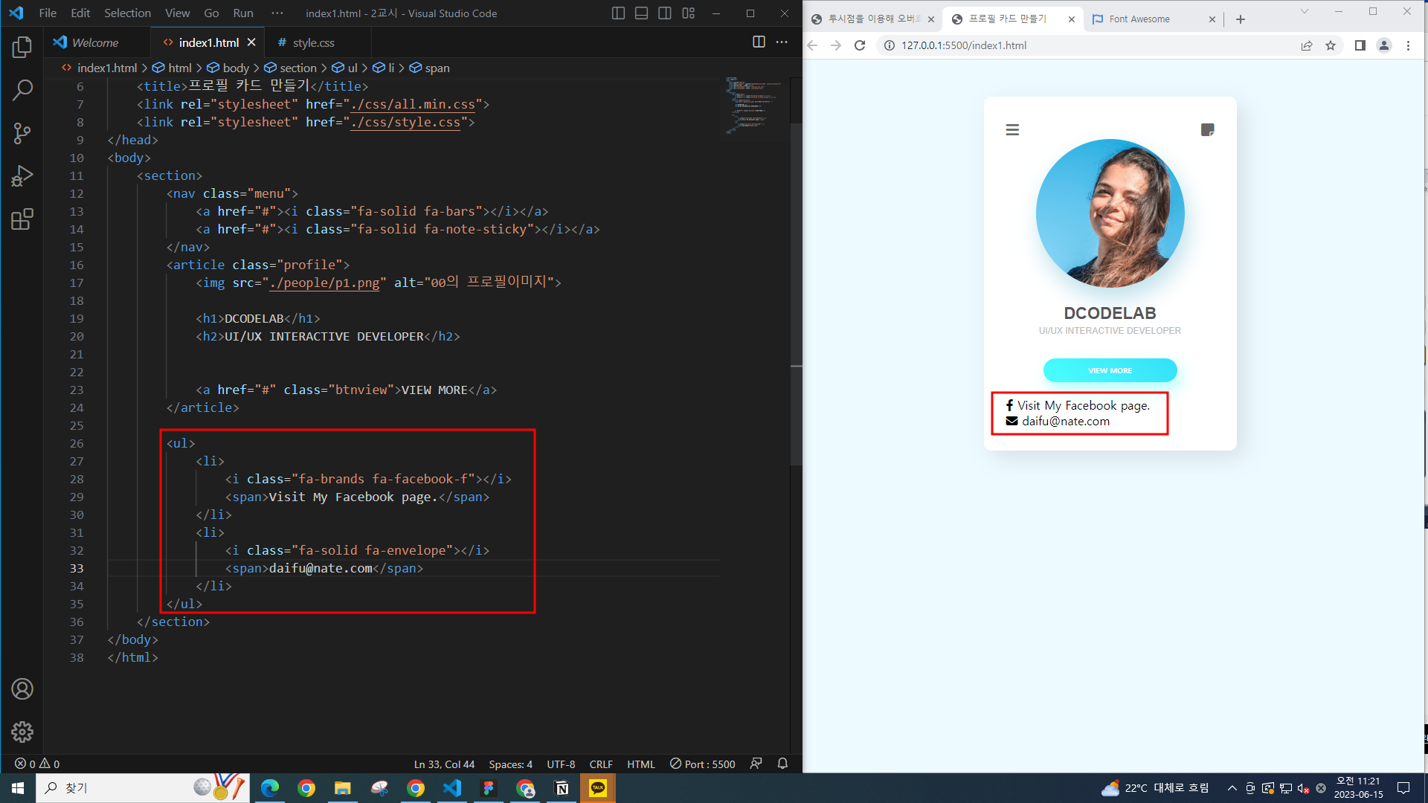Toggle the bottom panel layout button
Screen dimensions: 1428x803
pyautogui.click(x=641, y=13)
